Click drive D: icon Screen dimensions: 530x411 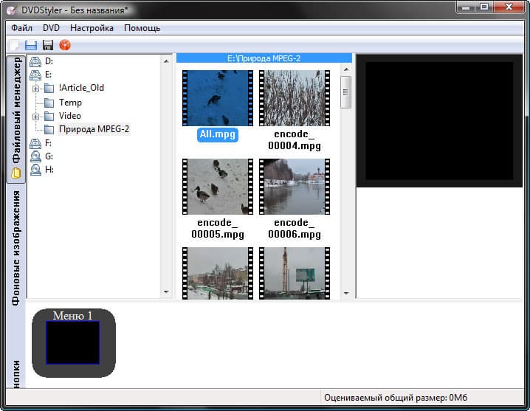click(35, 61)
